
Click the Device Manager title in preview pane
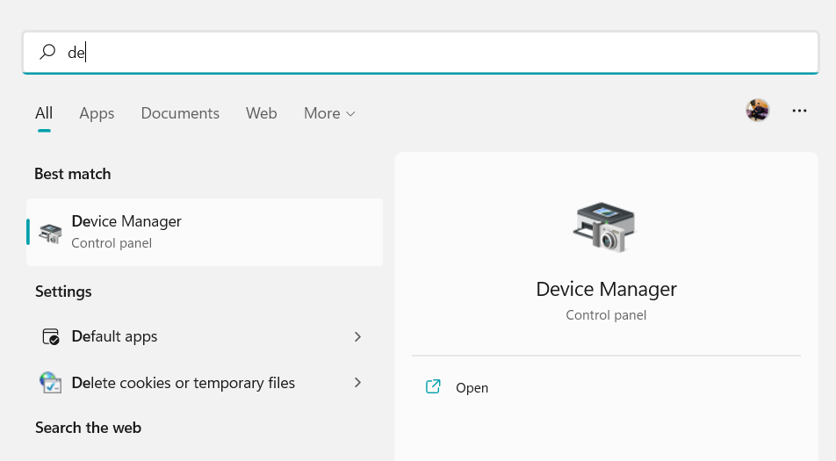click(606, 289)
